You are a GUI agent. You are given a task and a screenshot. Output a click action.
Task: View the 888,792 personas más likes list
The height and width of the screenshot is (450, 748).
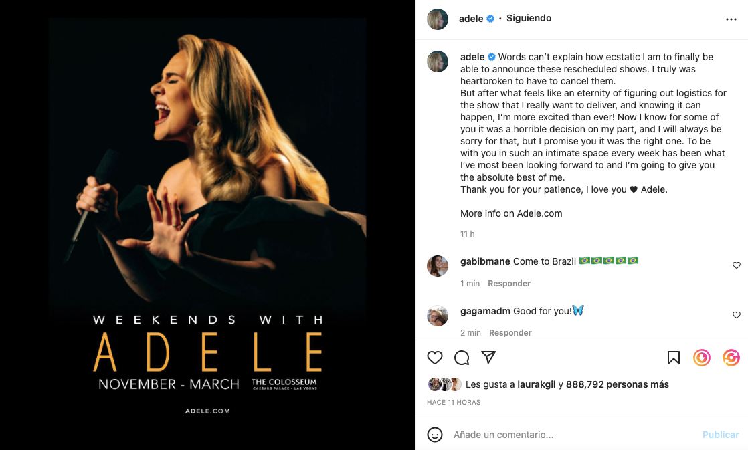point(617,384)
